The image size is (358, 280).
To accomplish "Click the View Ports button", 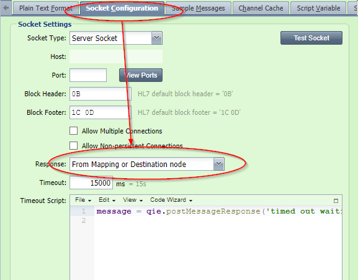I will coord(141,75).
